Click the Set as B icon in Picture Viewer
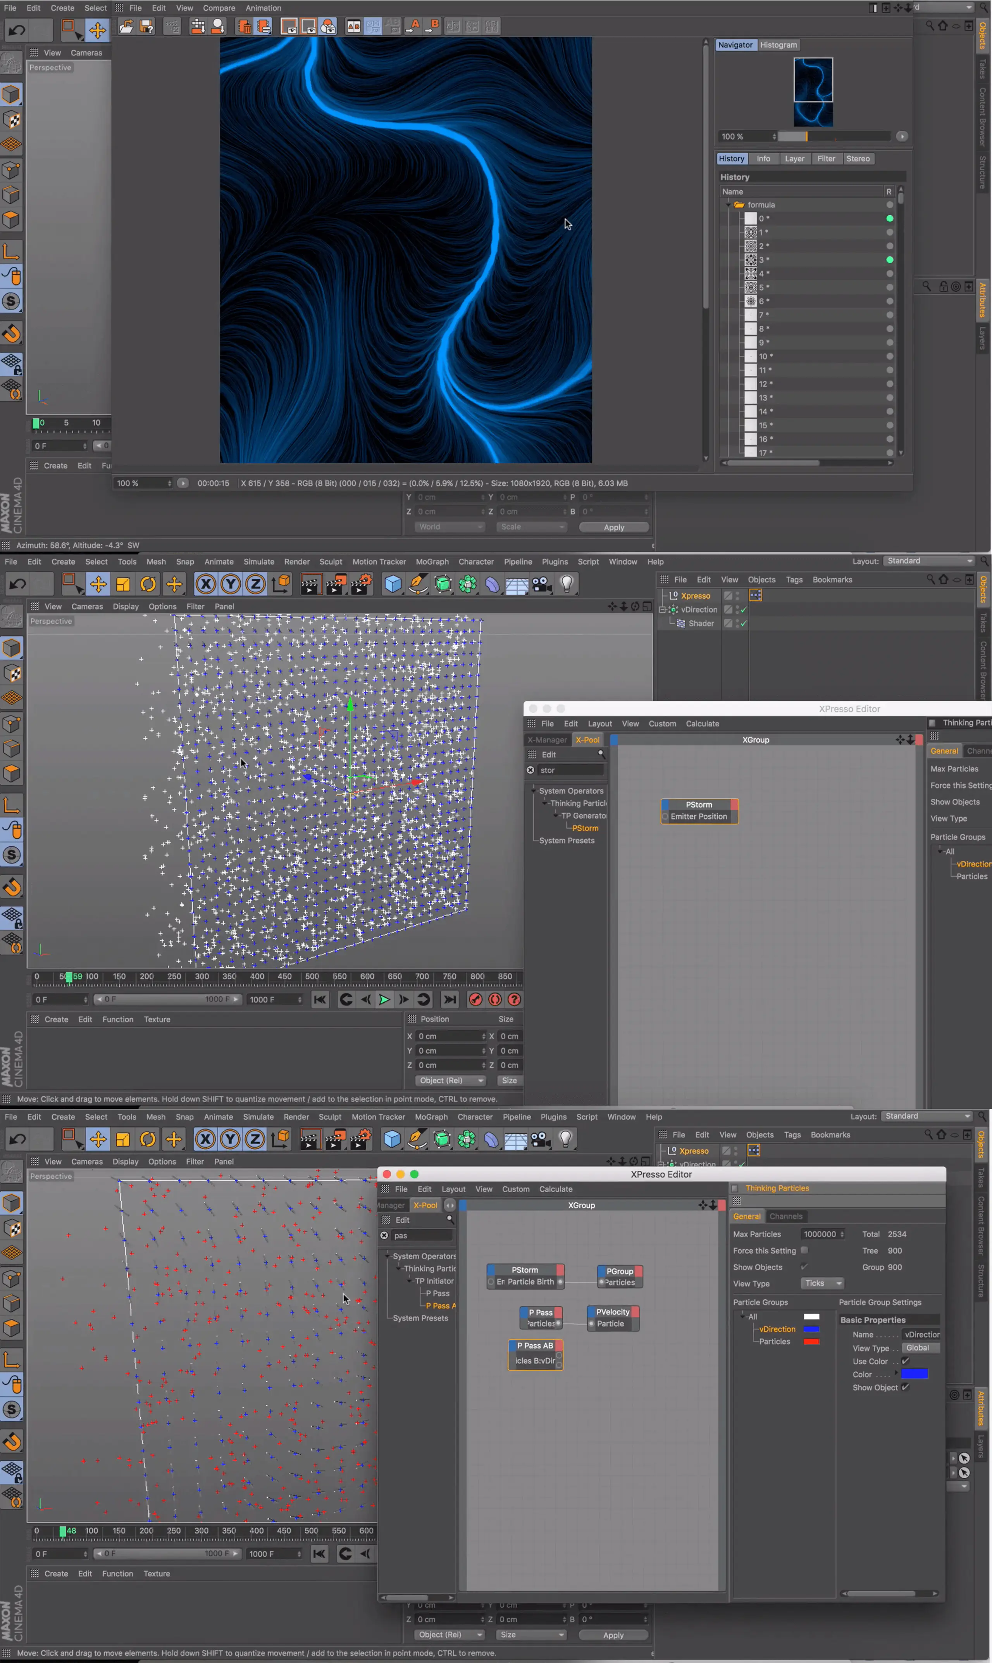Image resolution: width=992 pixels, height=1663 pixels. [x=432, y=27]
